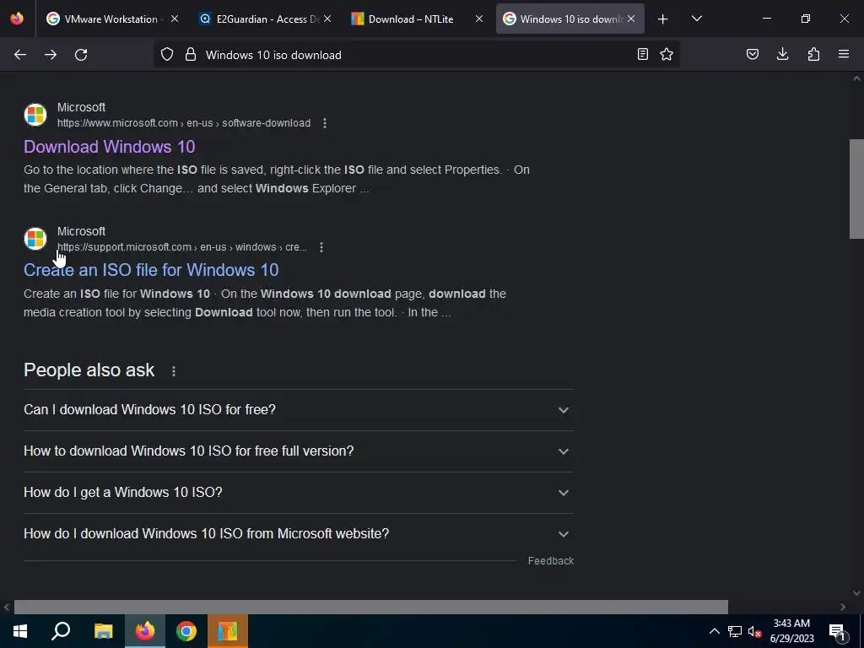Open the Extensions menu

813,54
